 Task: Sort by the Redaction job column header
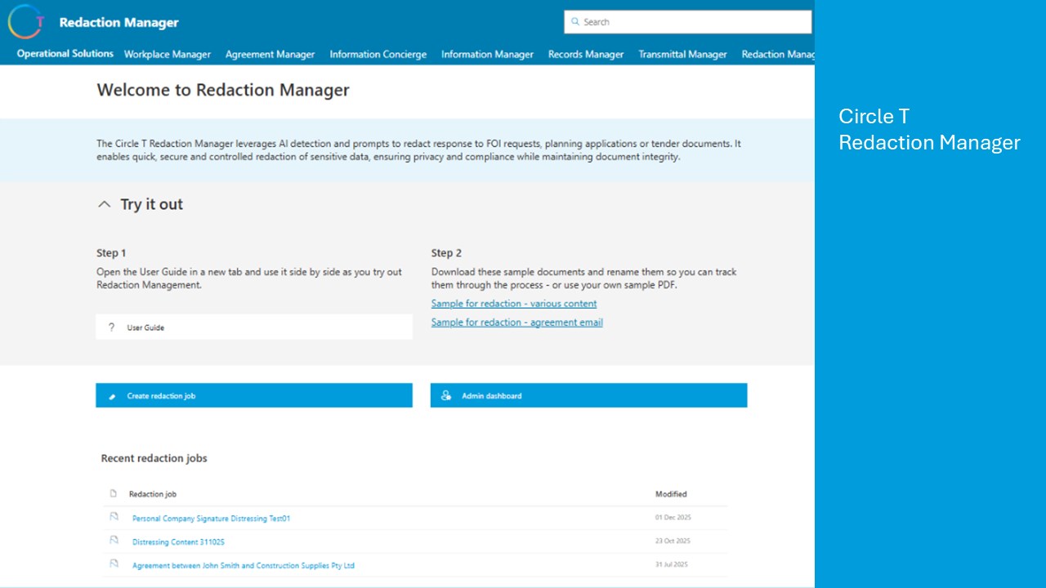[x=153, y=494]
